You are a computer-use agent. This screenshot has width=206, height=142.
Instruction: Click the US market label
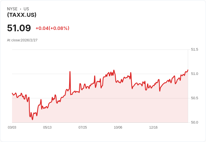click(x=26, y=9)
